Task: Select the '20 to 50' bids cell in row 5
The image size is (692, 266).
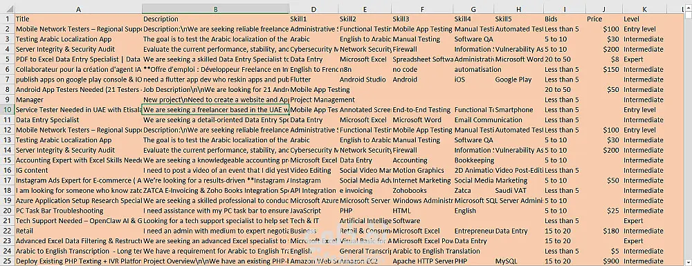Action: (565, 59)
